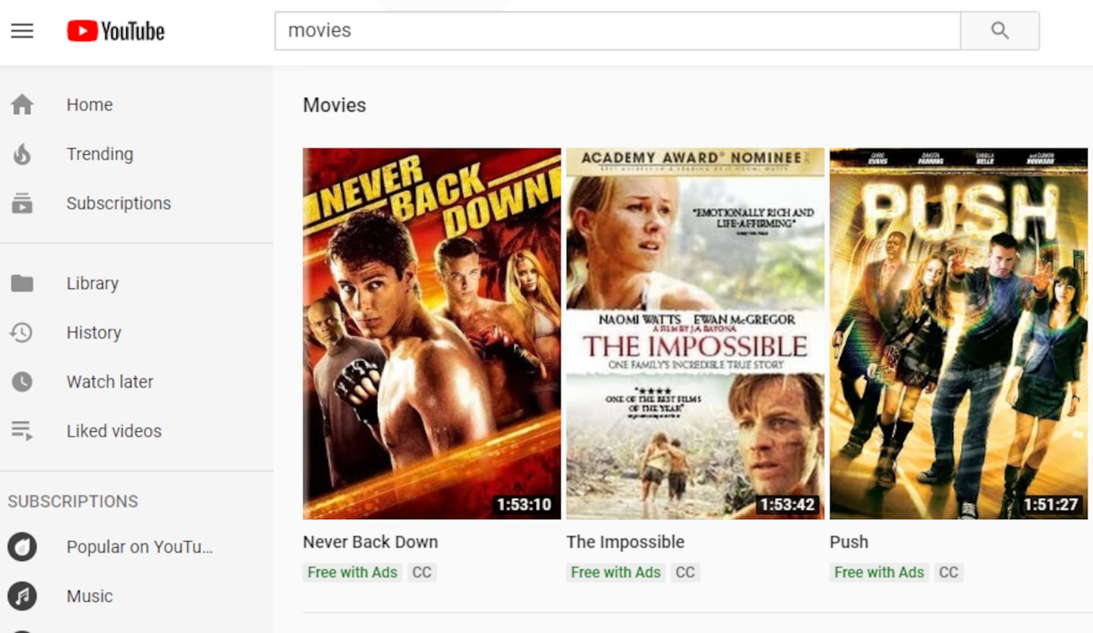Click The Impossible movie thumbnail
This screenshot has width=1093, height=633.
(695, 333)
